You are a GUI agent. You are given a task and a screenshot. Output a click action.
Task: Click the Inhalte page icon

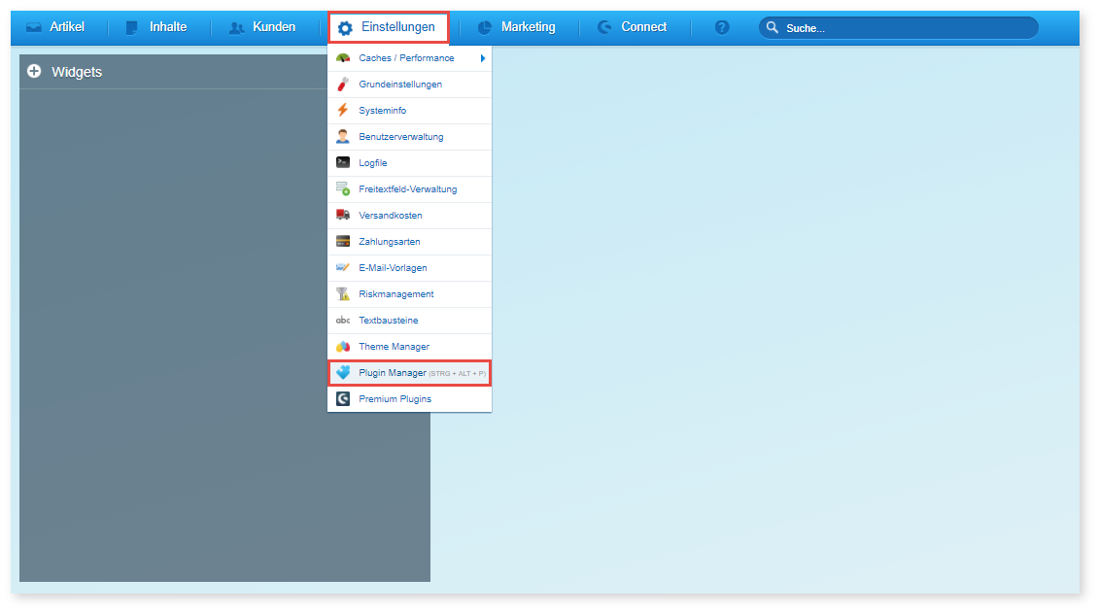[131, 28]
